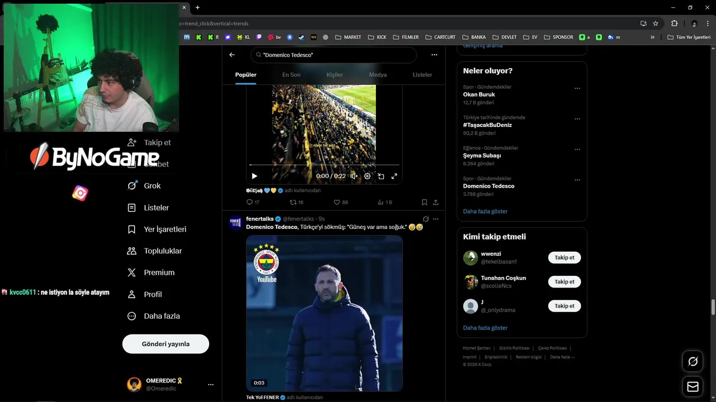Open Premium in the sidebar

151,272
